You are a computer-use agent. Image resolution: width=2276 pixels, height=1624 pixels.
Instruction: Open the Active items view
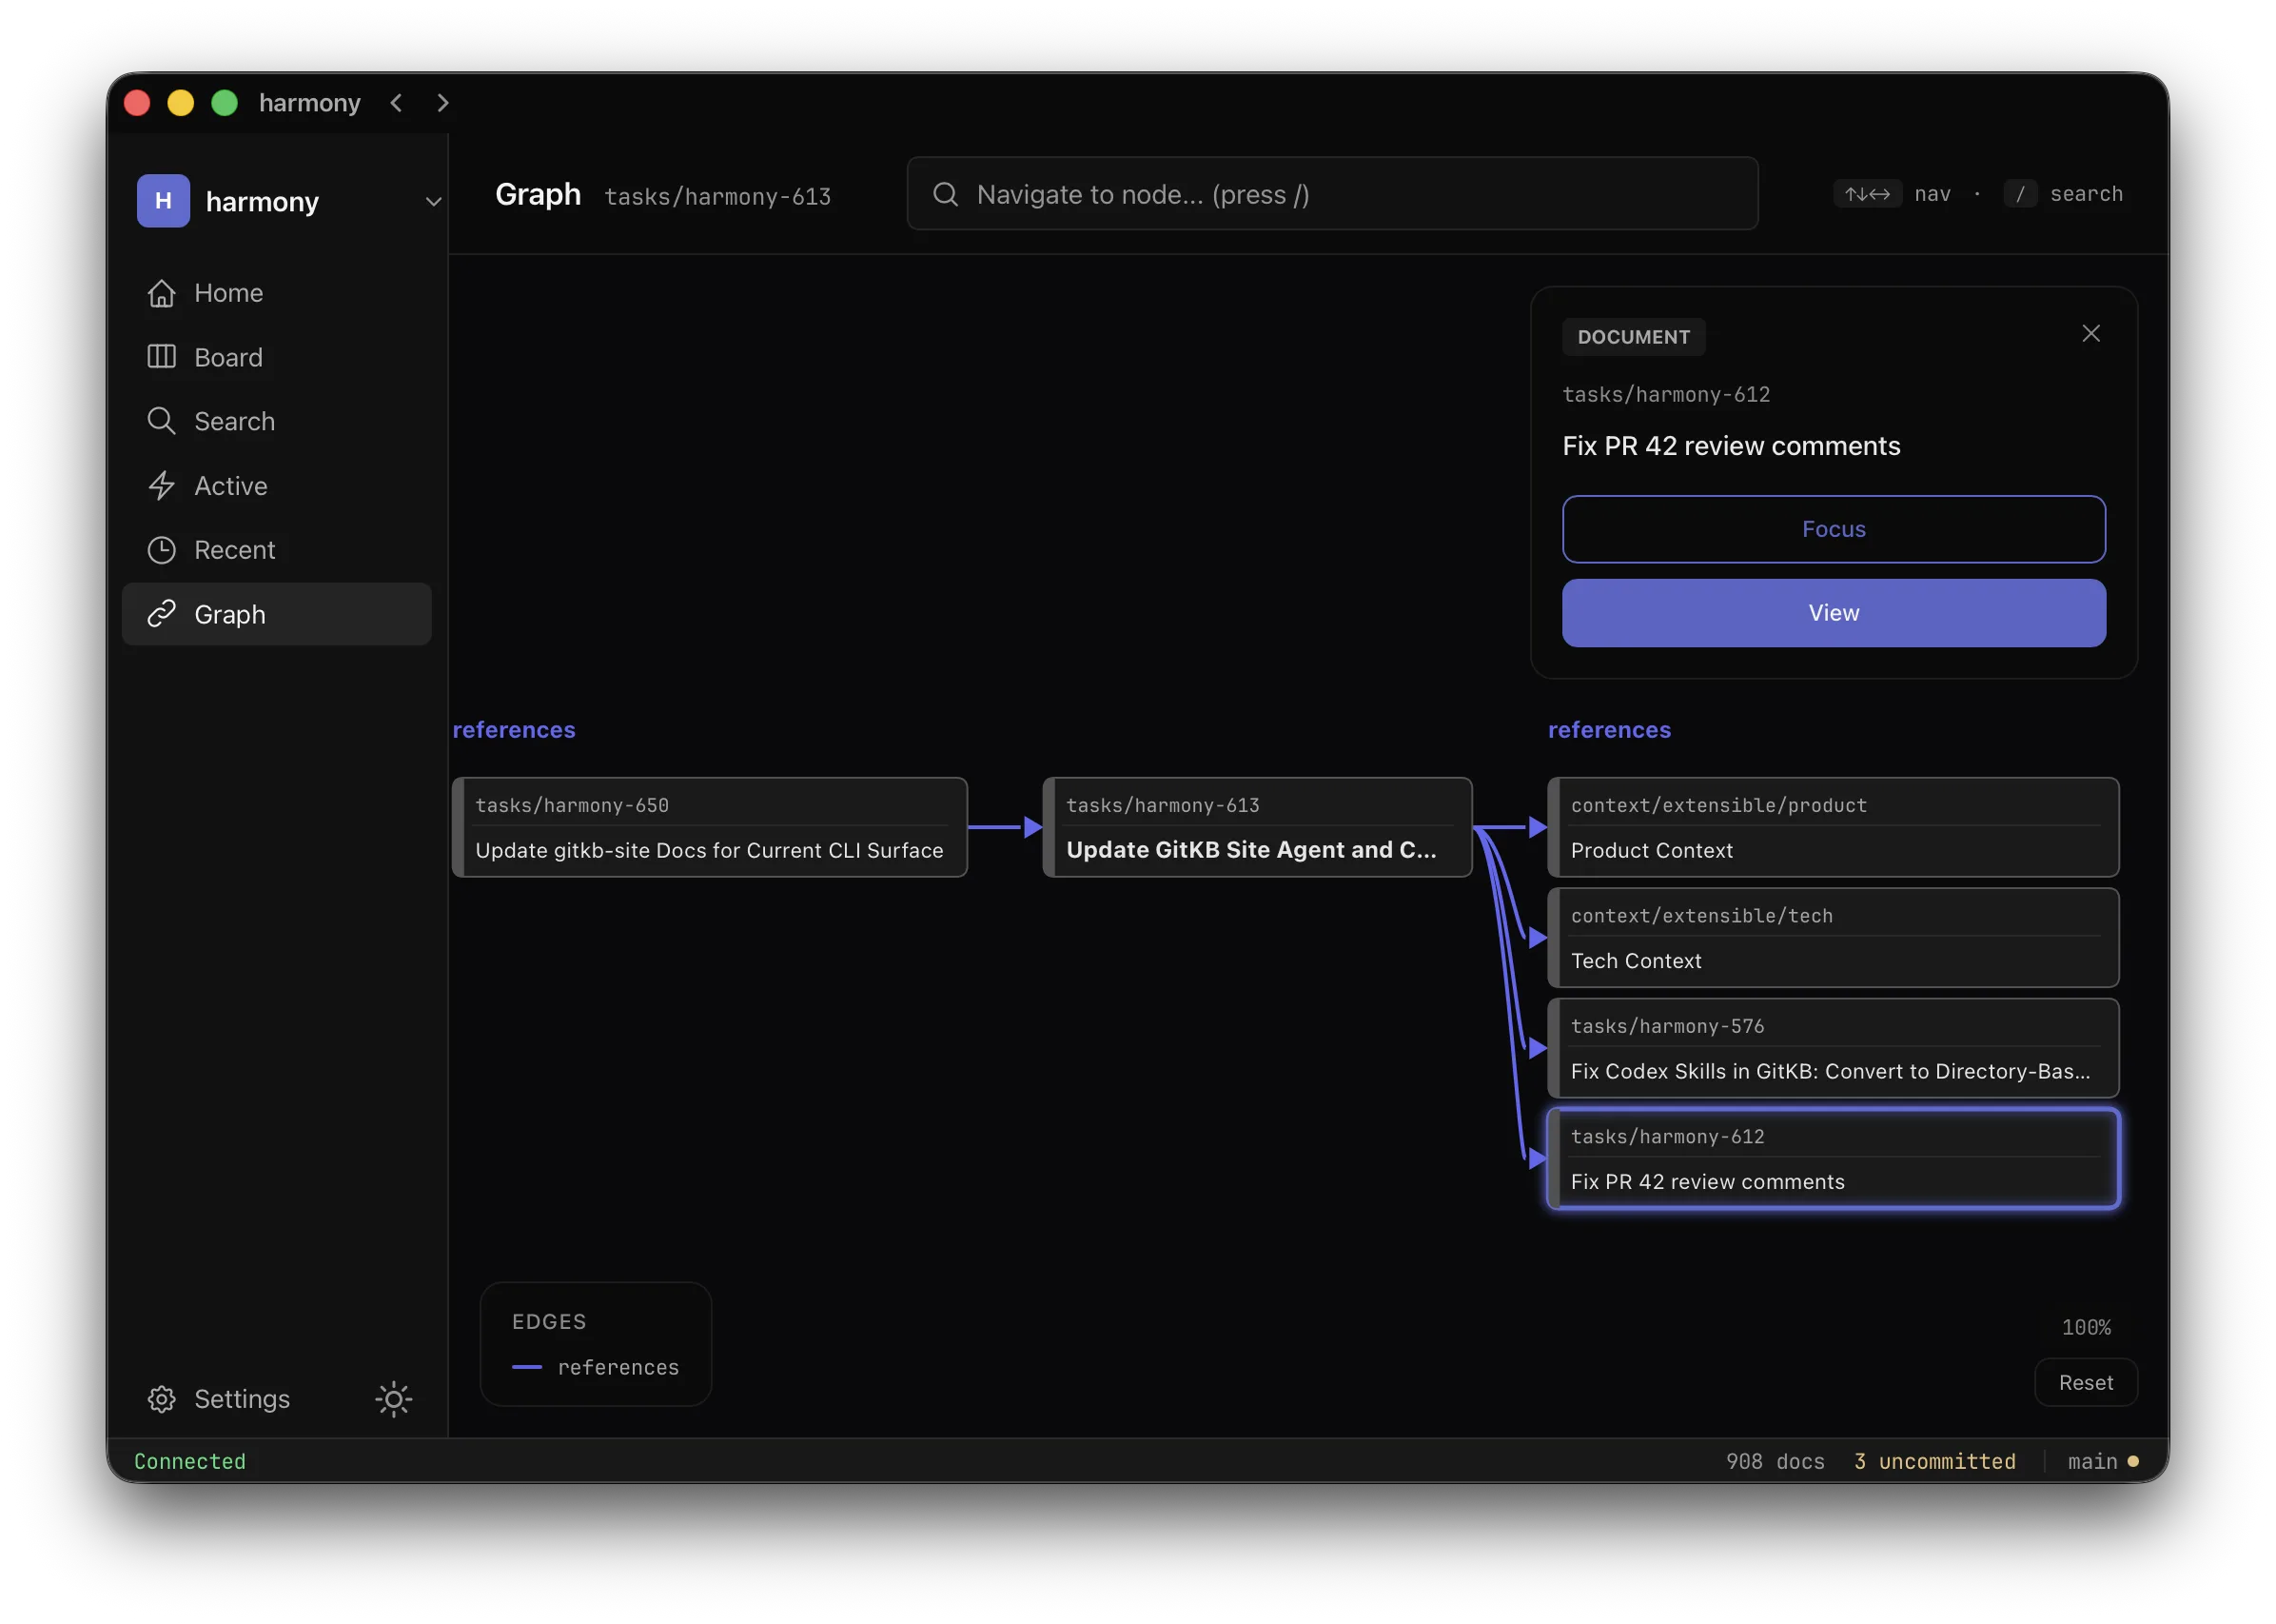(x=277, y=486)
